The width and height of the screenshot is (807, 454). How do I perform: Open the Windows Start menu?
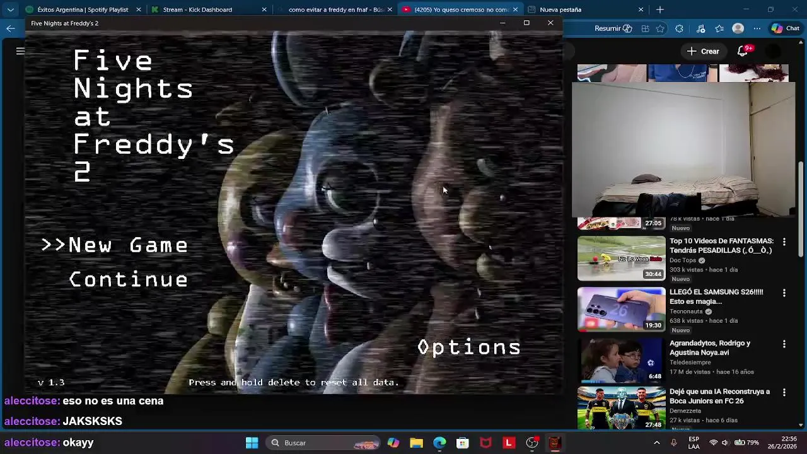click(252, 443)
